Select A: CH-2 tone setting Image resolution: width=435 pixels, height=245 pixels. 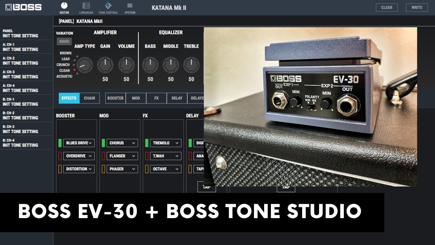click(26, 61)
